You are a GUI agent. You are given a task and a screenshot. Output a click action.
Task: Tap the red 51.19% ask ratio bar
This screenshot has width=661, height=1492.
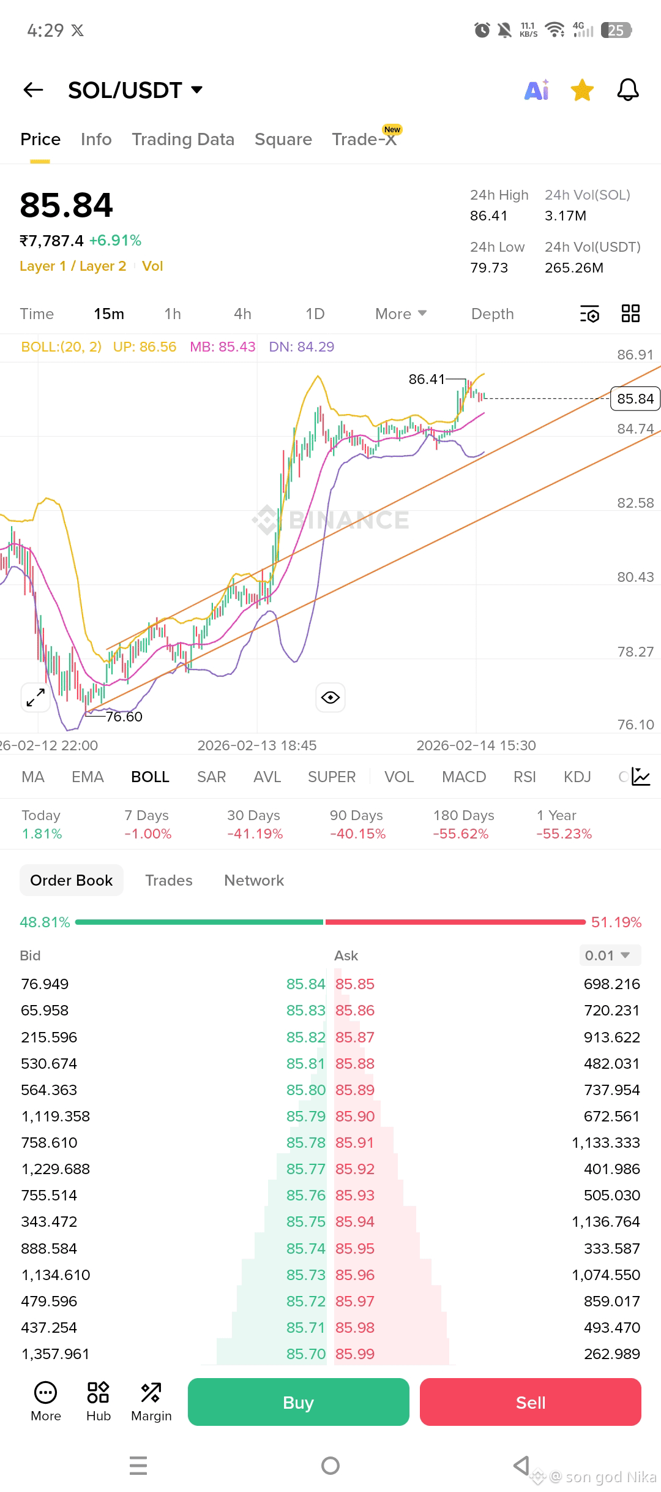click(455, 922)
